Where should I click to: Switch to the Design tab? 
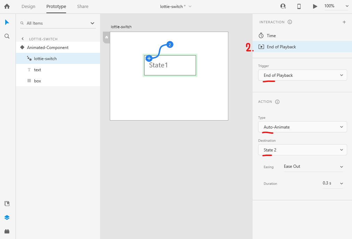point(28,6)
